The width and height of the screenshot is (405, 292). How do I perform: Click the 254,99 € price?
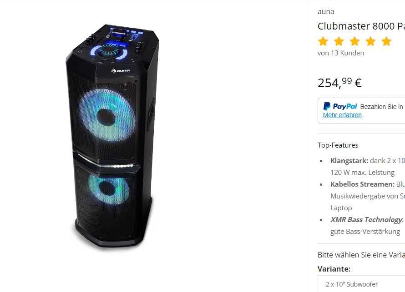click(339, 83)
